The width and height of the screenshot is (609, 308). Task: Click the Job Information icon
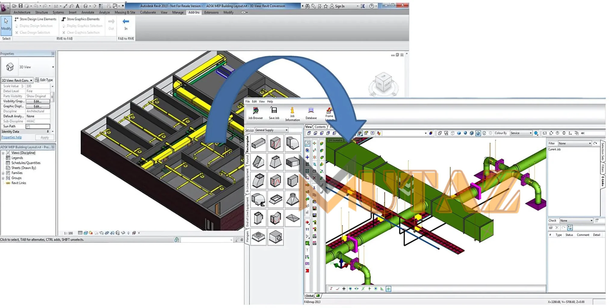(x=292, y=114)
